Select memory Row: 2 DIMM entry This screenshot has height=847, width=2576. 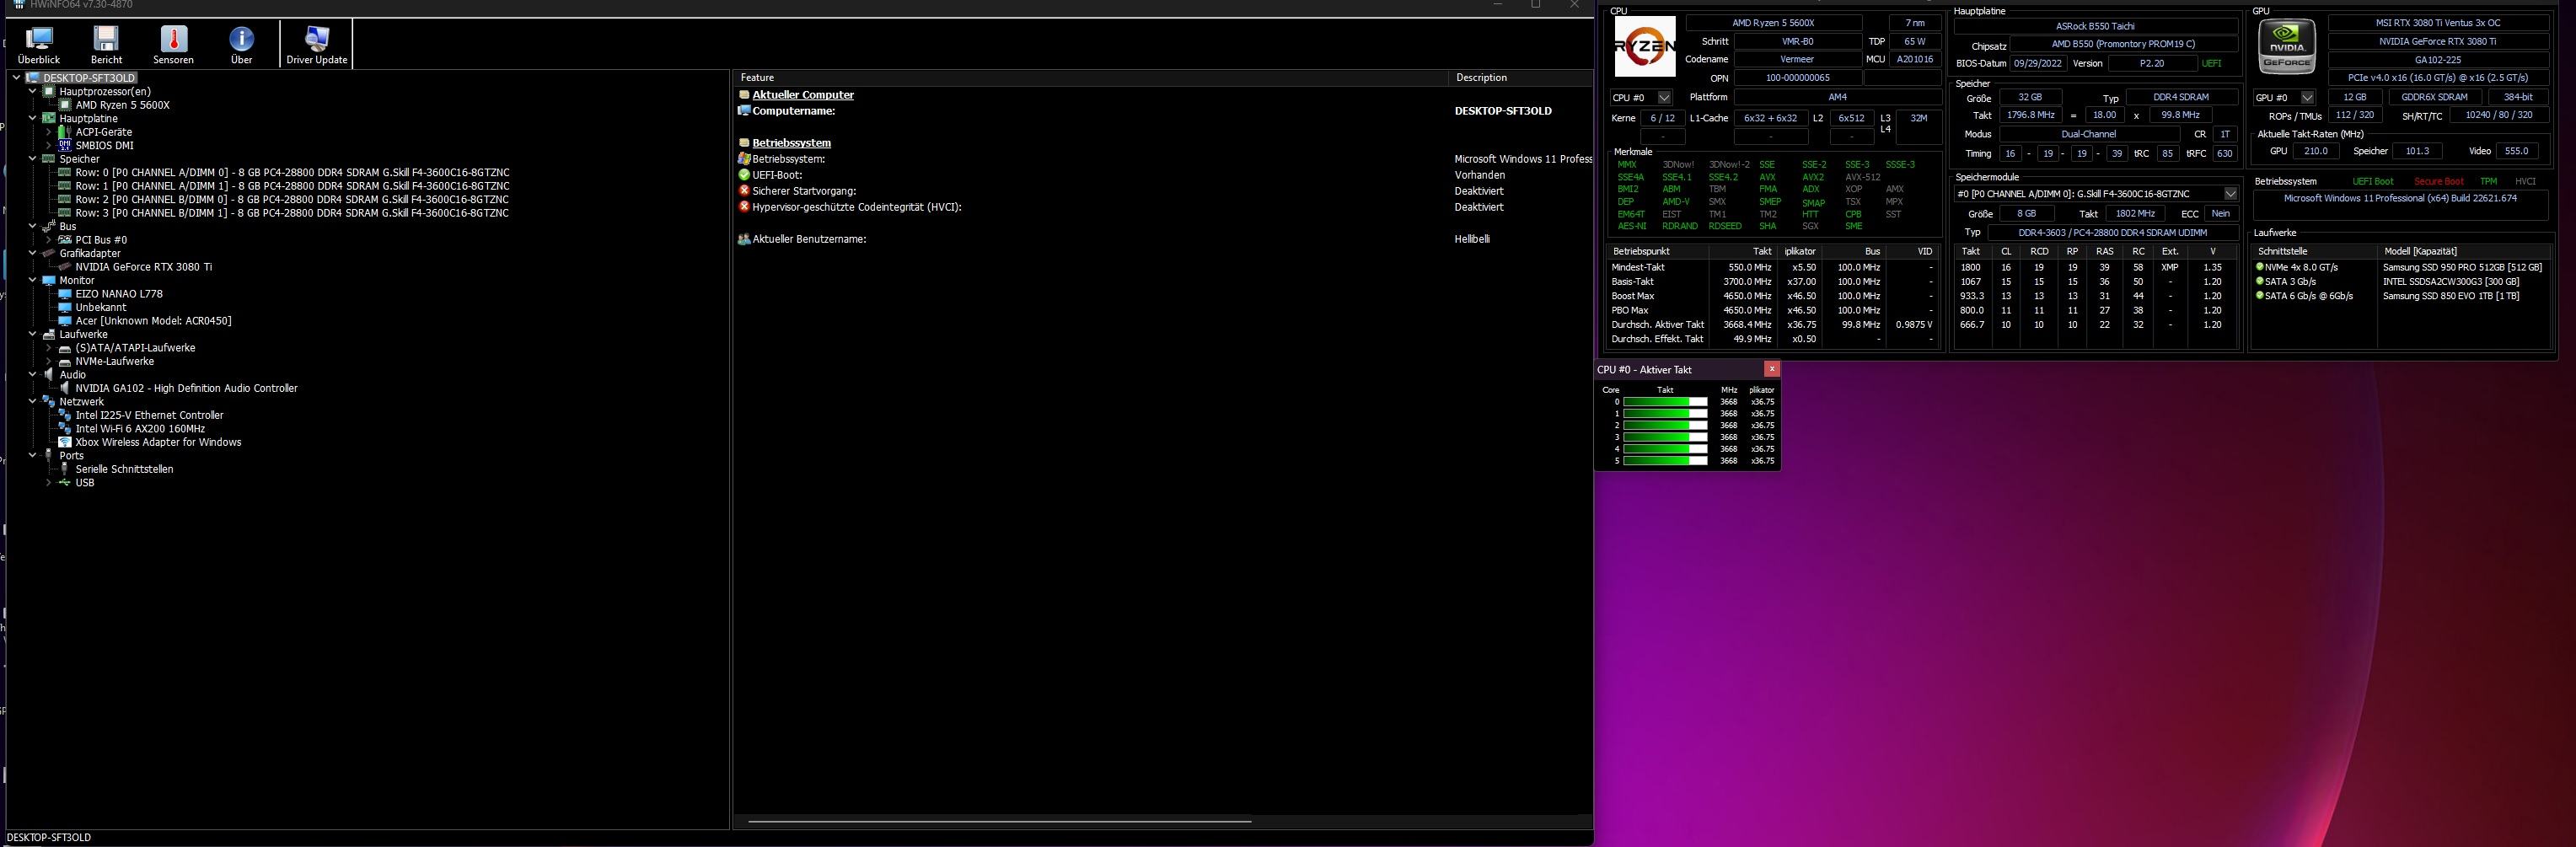292,199
